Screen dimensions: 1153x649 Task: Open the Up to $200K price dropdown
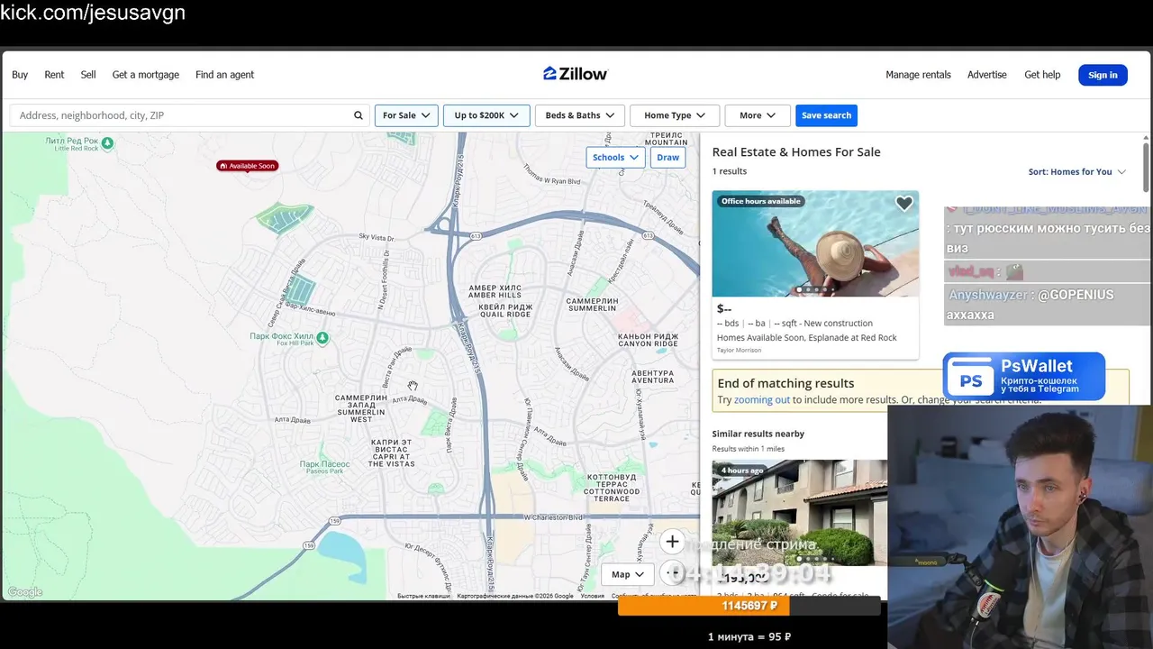coord(486,115)
